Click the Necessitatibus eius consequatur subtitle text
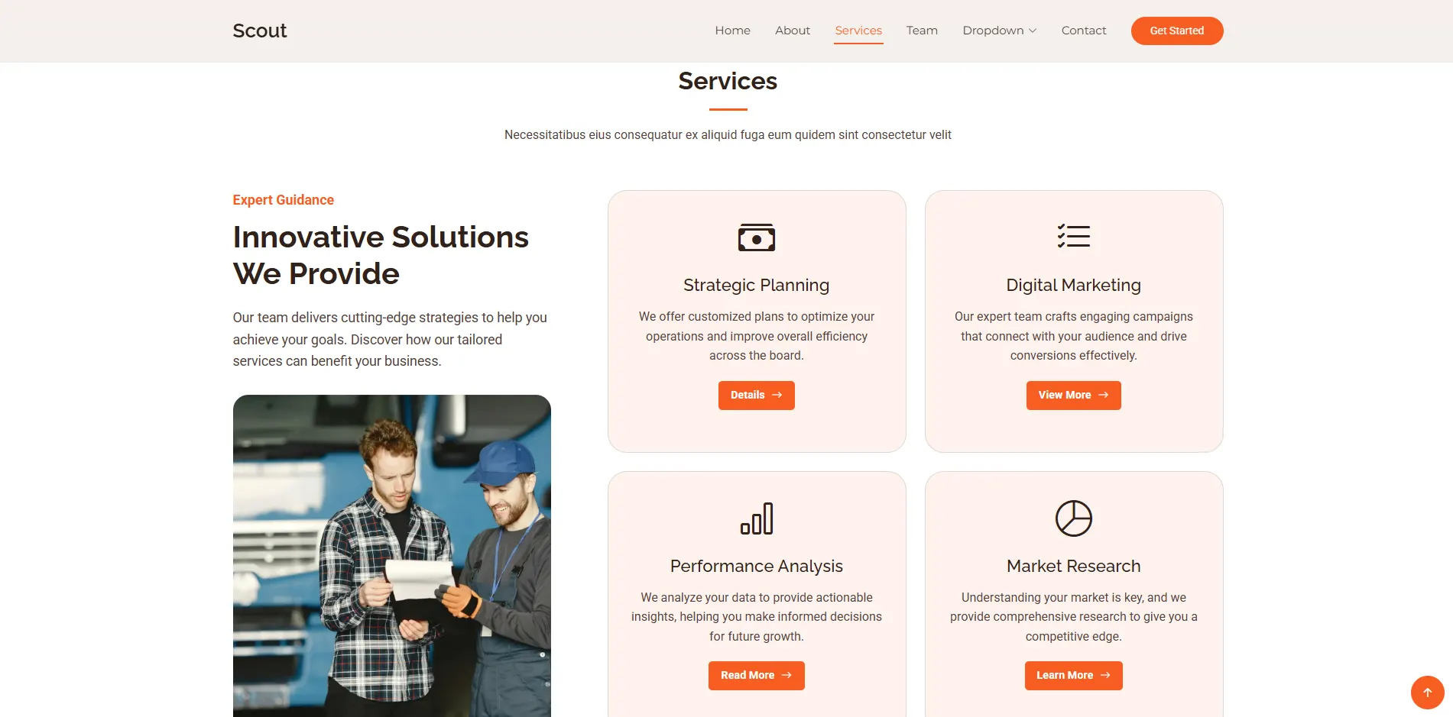 pyautogui.click(x=727, y=135)
